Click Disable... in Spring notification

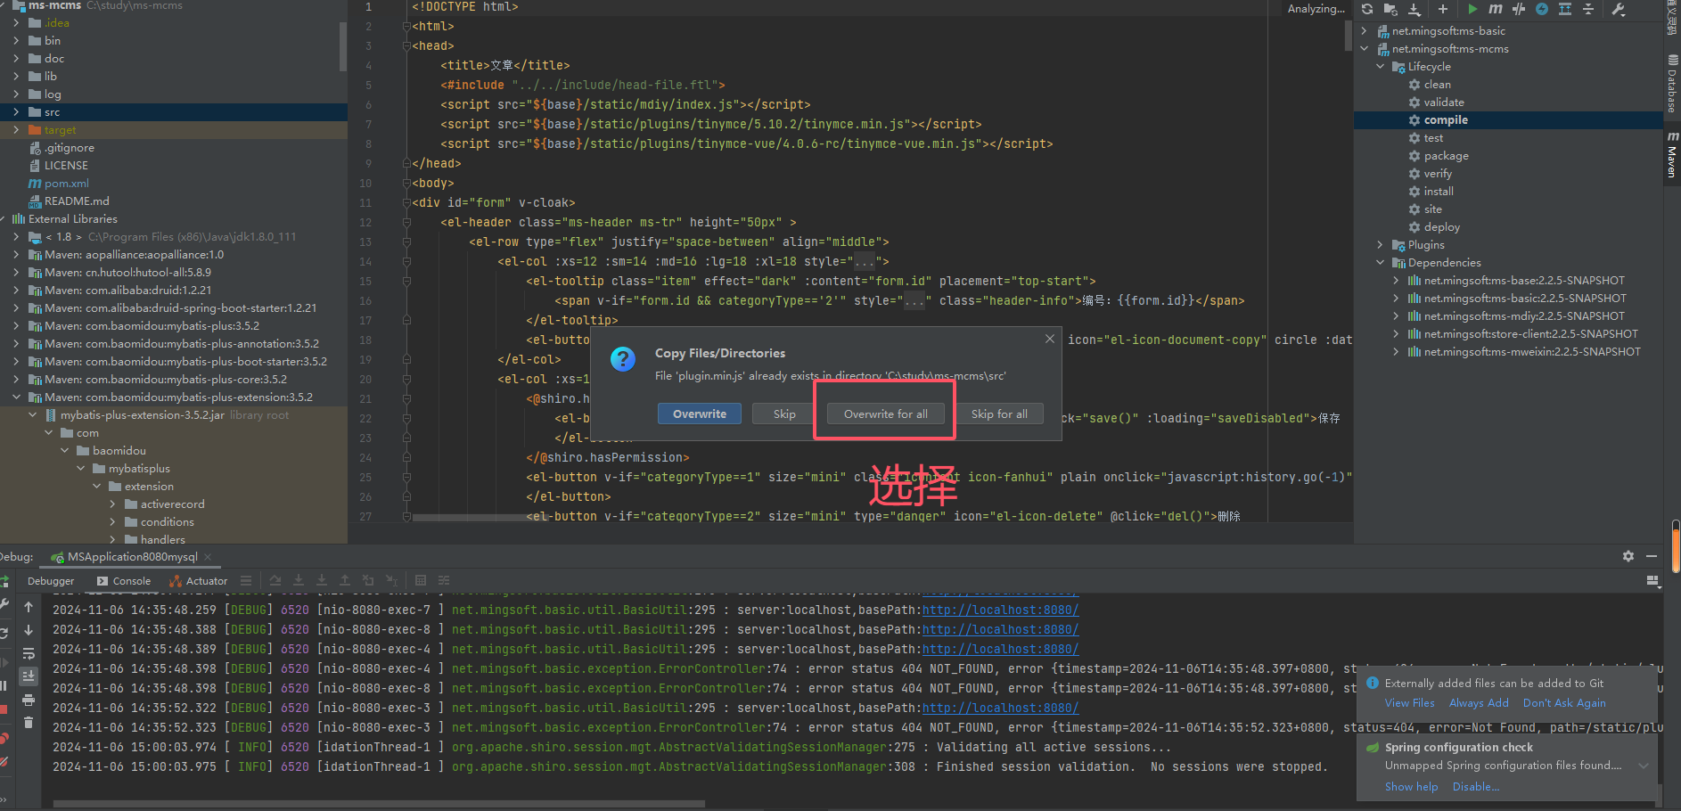1476,787
